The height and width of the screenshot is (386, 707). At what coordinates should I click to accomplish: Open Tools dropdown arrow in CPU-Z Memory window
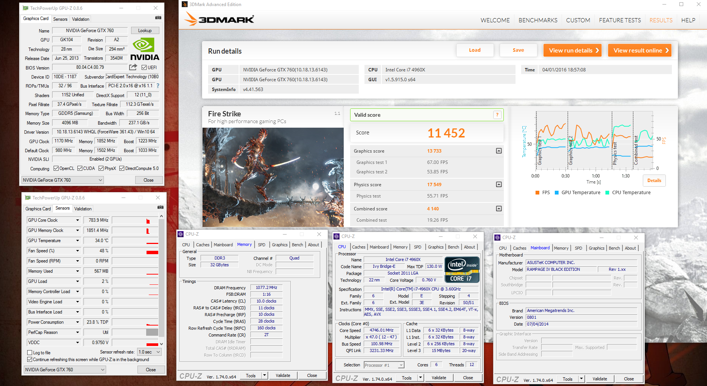pos(264,375)
